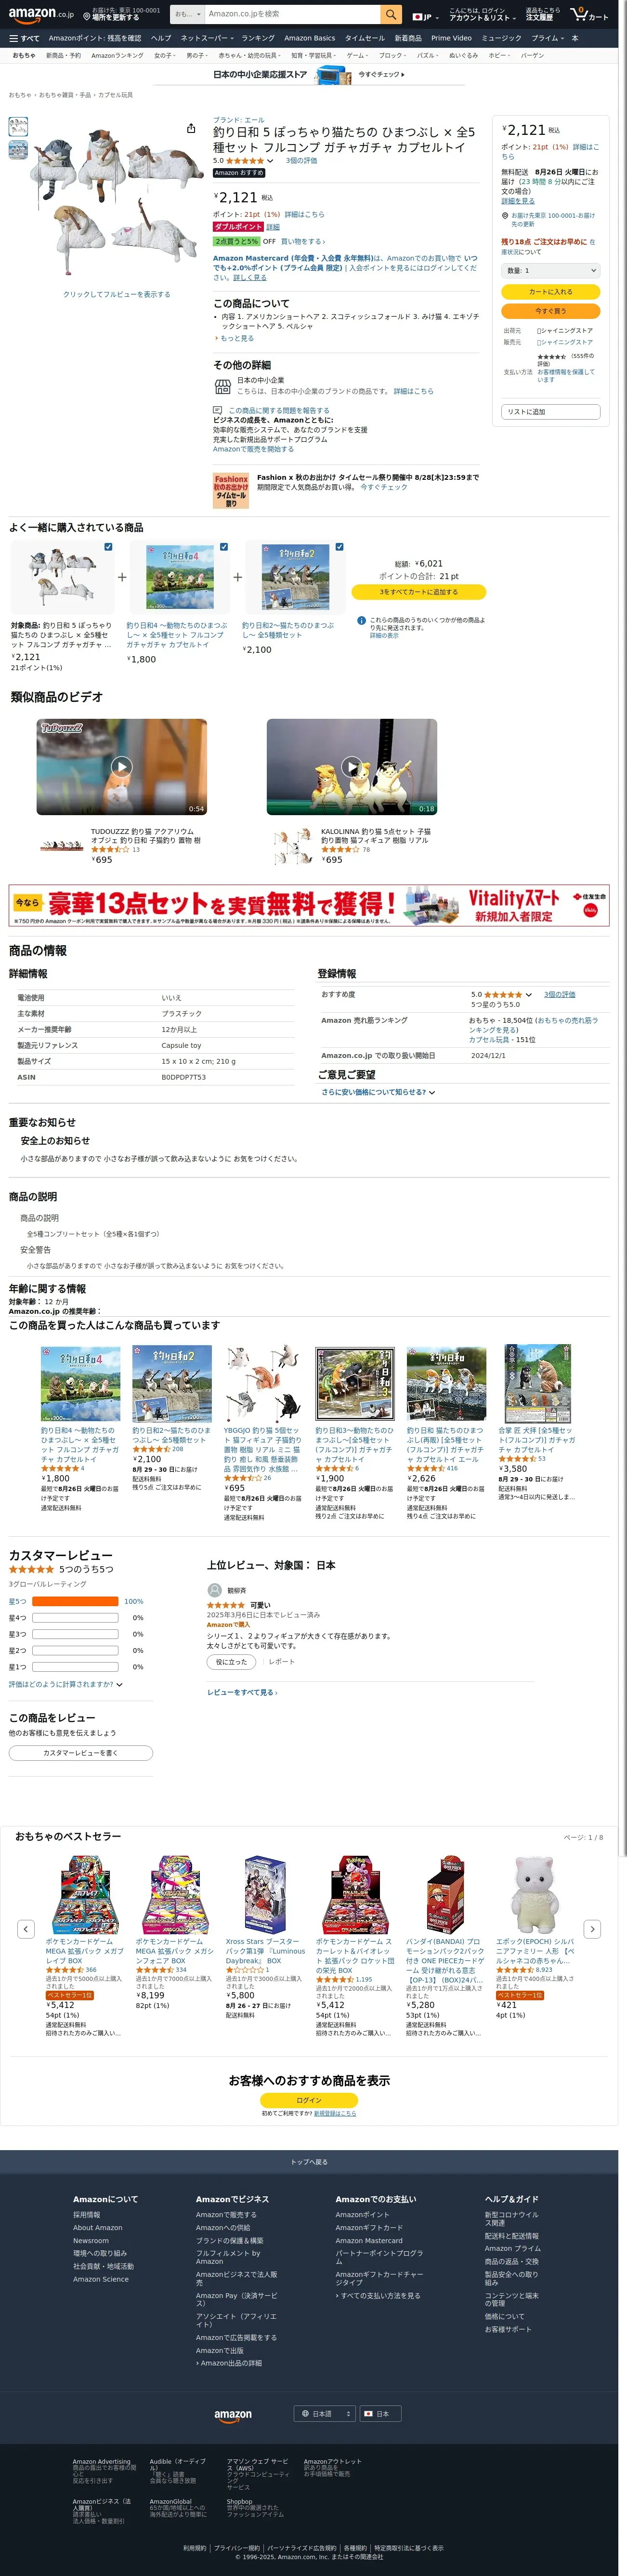627x2576 pixels.
Task: Open the quantity 数量 dropdown
Action: [x=550, y=270]
